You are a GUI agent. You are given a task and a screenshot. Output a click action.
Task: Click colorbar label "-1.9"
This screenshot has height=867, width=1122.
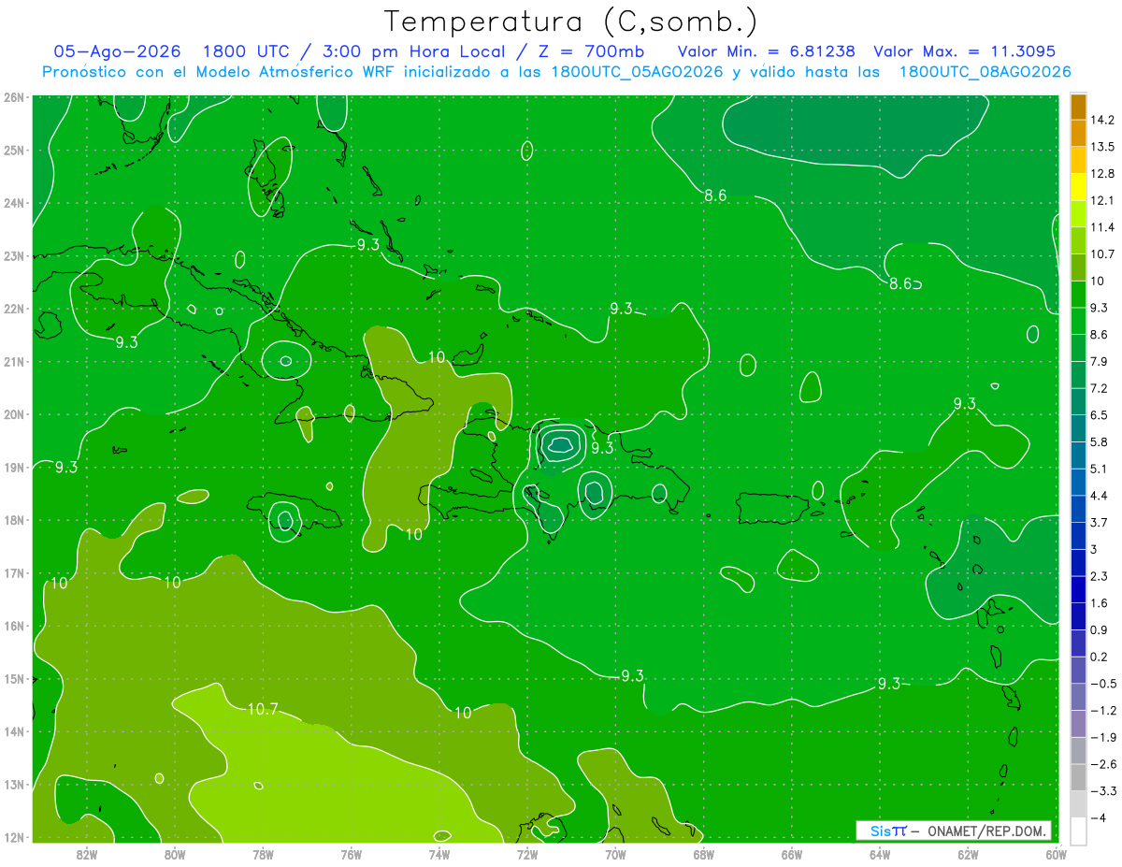coord(1102,737)
